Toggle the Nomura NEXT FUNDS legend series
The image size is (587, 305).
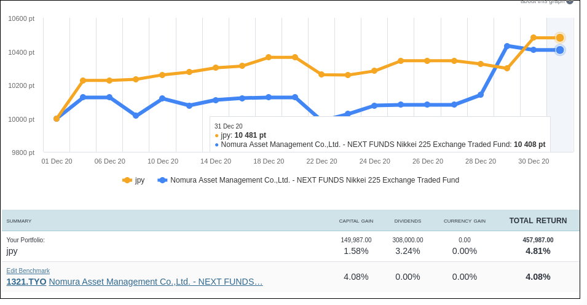pyautogui.click(x=314, y=180)
